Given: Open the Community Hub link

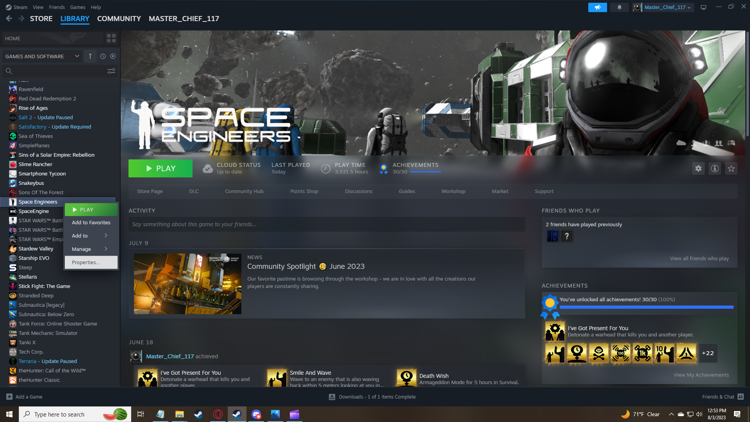Looking at the screenshot, I should [x=244, y=191].
